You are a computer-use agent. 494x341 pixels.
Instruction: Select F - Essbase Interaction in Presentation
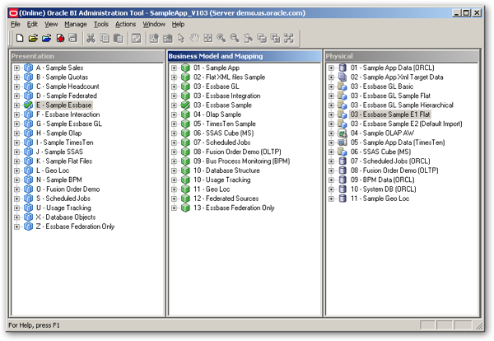(68, 114)
